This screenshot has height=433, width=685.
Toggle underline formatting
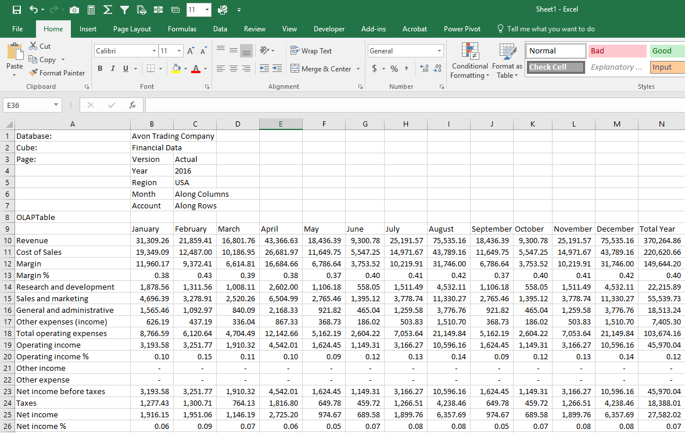pos(126,68)
